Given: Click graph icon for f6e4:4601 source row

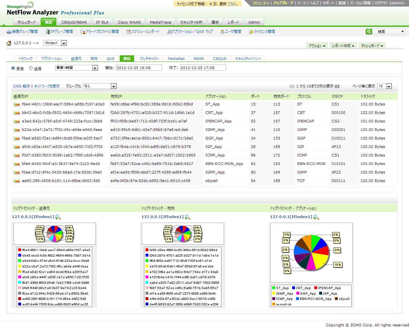Looking at the screenshot, I should (17, 104).
